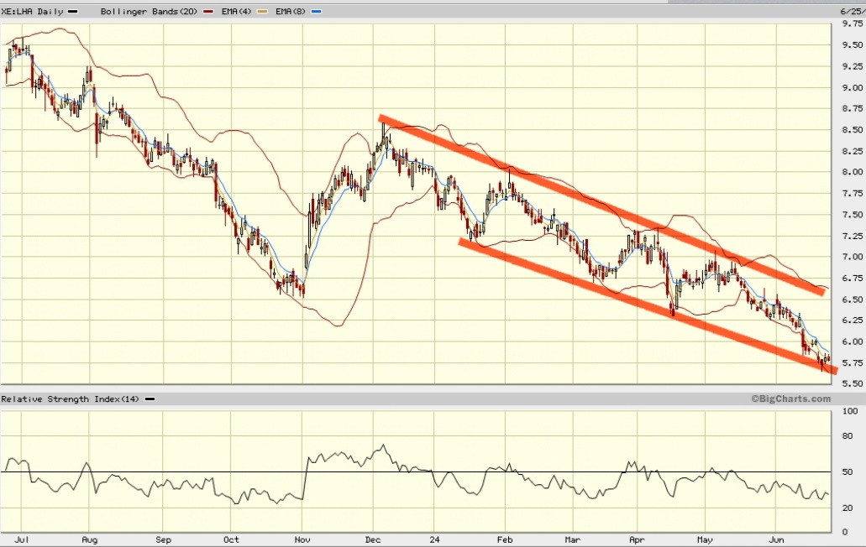Click the 9.75 price label on right axis
The width and height of the screenshot is (866, 547).
tap(851, 24)
